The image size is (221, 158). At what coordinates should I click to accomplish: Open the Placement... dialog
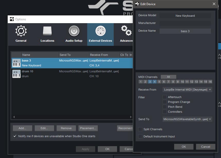[x=88, y=128]
